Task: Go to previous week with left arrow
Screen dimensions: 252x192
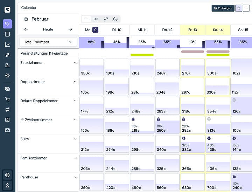Action: pos(26,29)
